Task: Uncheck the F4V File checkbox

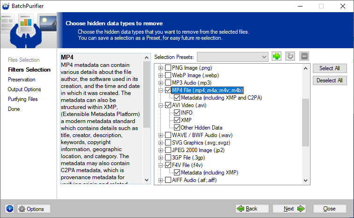Action: [168, 165]
